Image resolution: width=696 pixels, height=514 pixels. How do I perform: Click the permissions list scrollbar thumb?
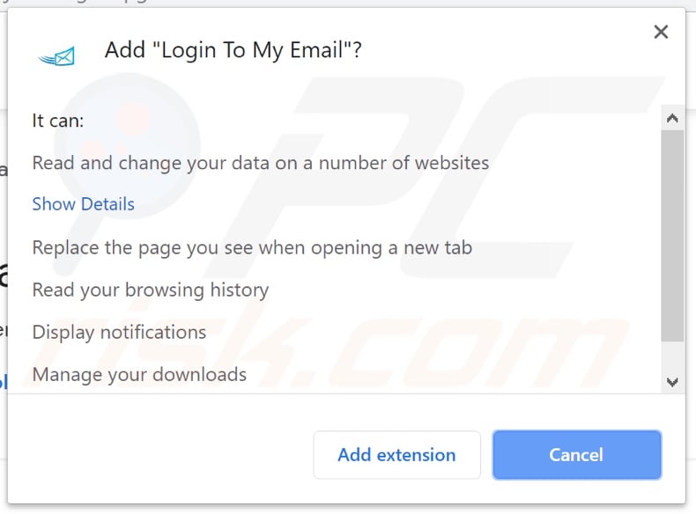672,233
